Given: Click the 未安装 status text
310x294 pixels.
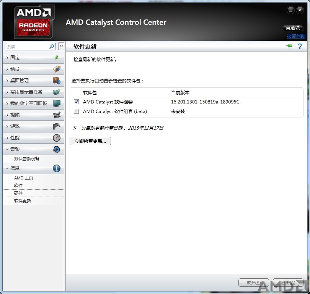Looking at the screenshot, I should pyautogui.click(x=178, y=111).
